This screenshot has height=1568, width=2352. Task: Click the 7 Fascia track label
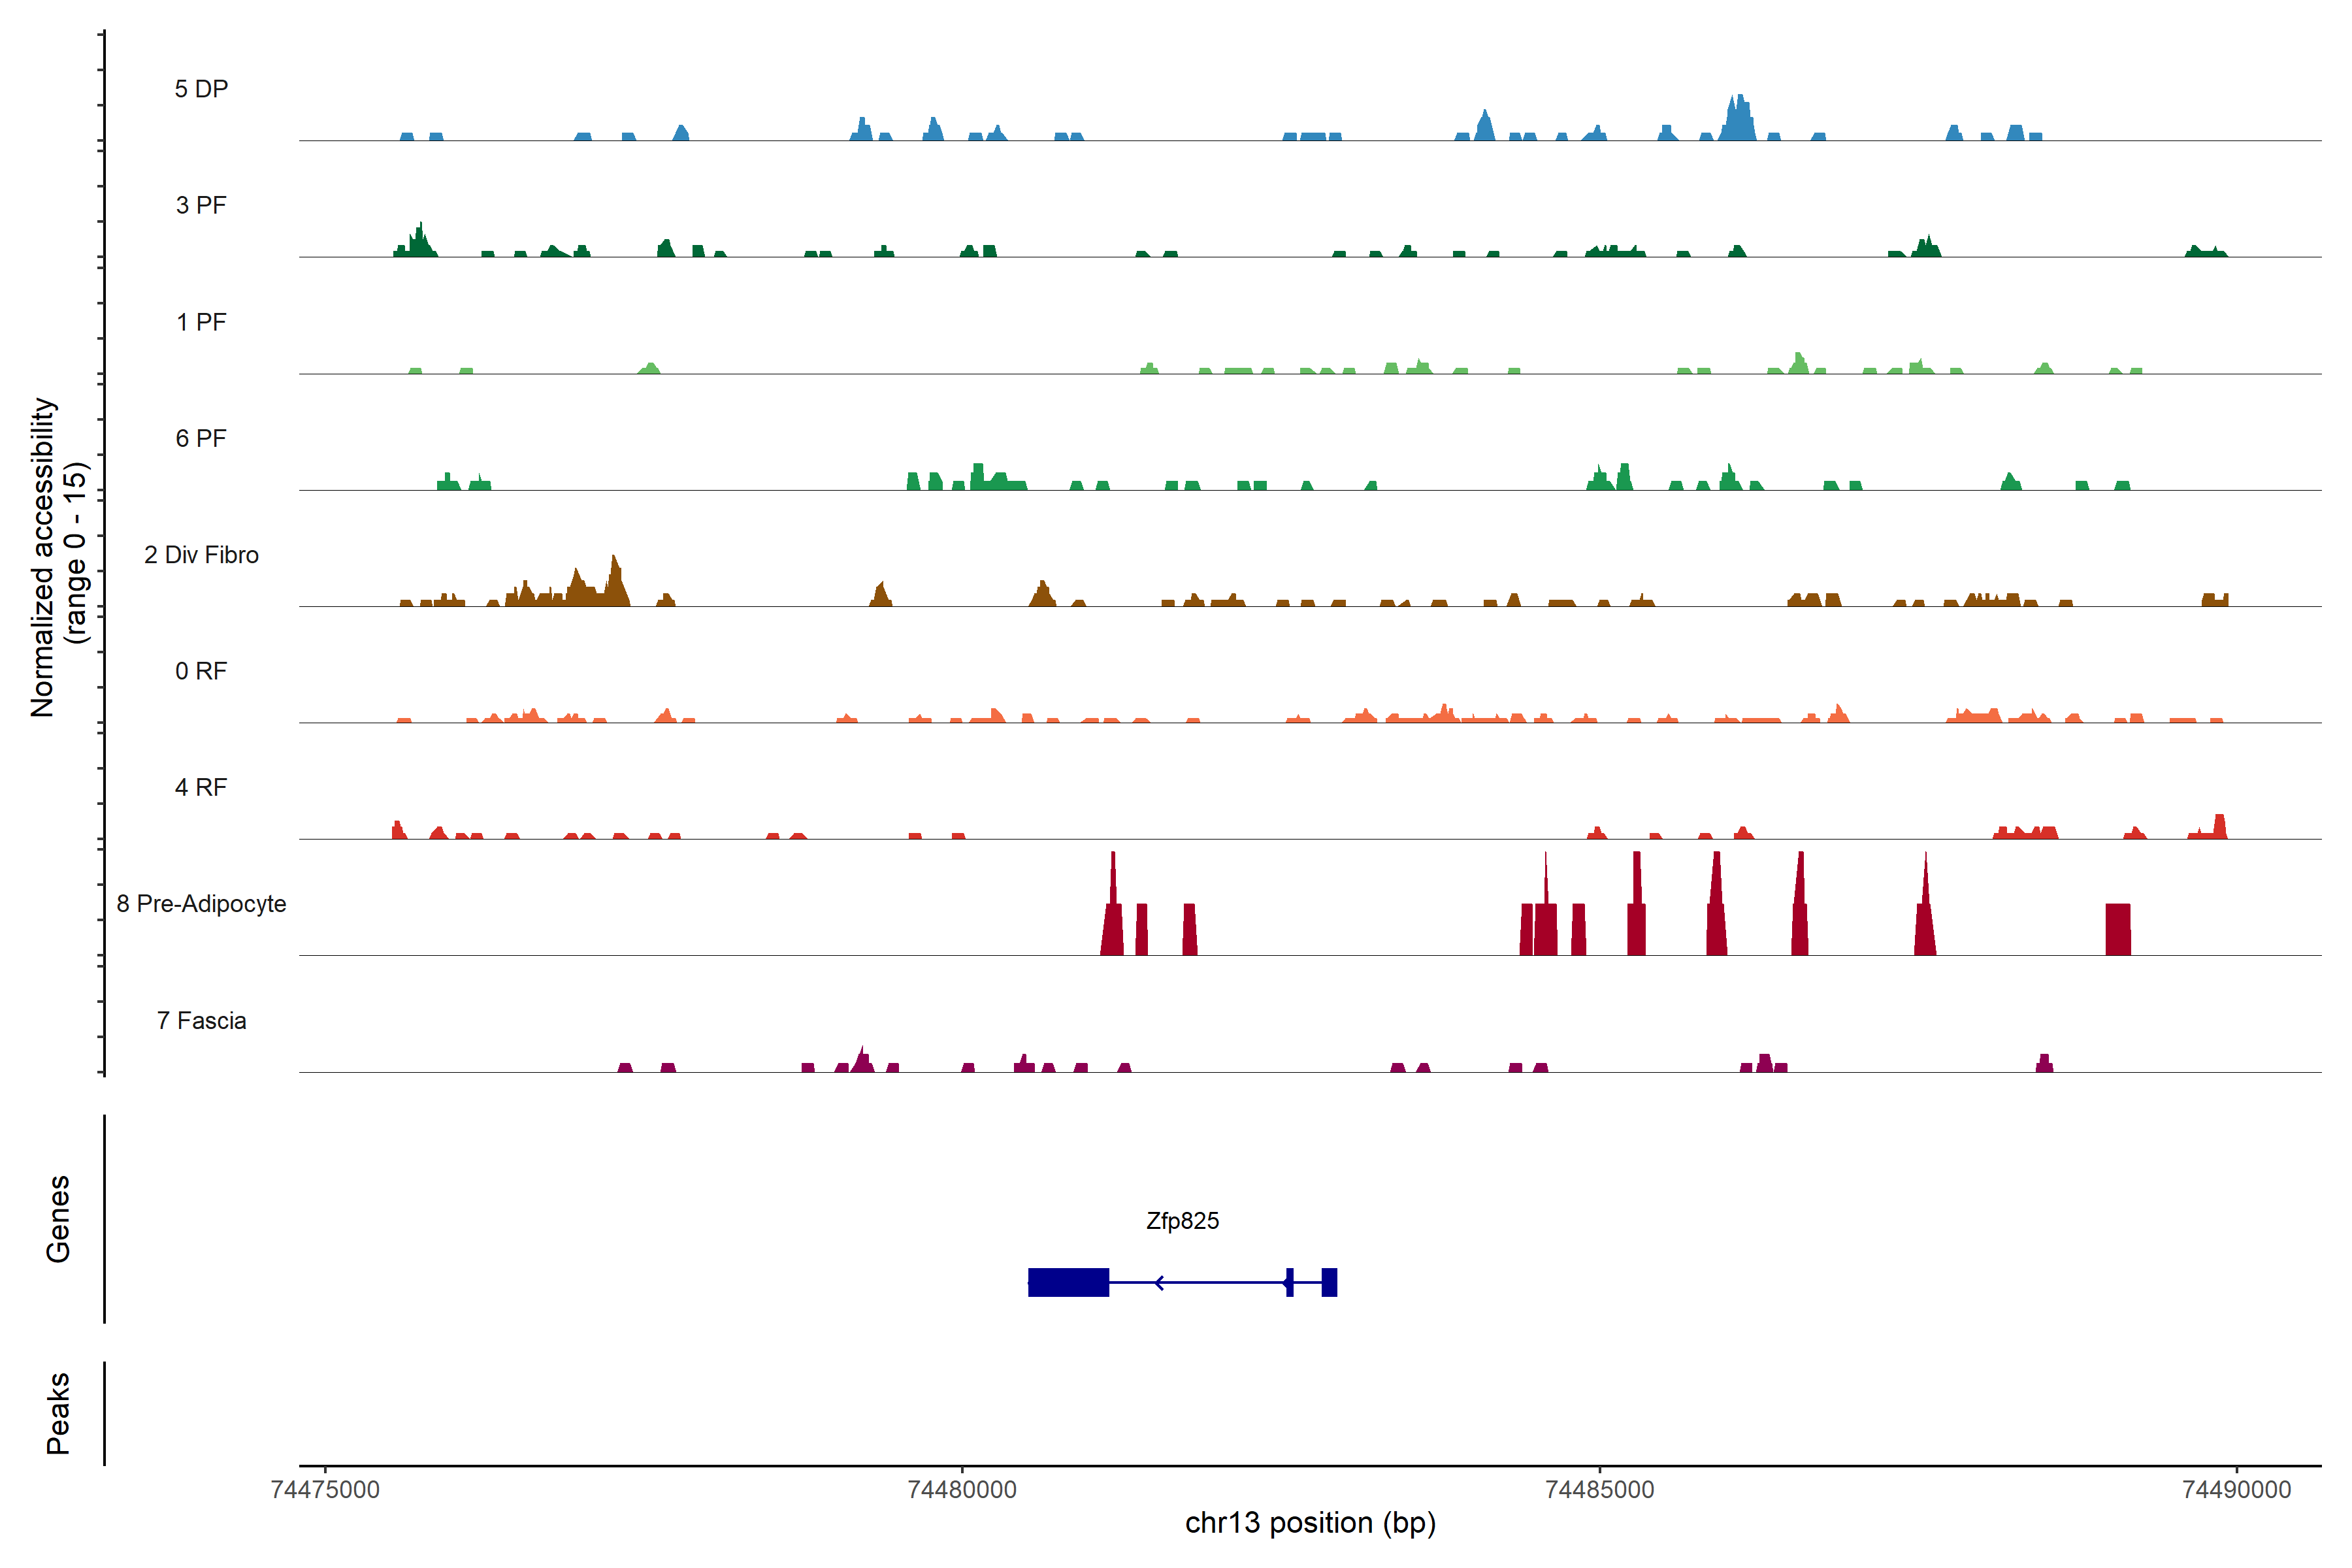point(201,1020)
